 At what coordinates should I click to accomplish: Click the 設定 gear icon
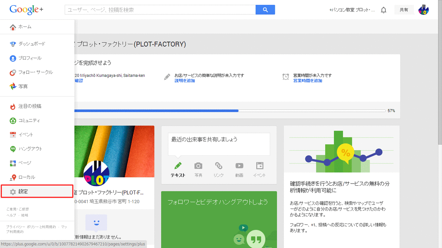(13, 192)
